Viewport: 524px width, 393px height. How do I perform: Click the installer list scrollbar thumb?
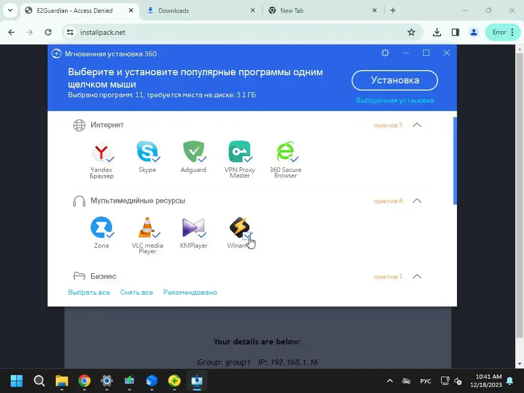(455, 161)
